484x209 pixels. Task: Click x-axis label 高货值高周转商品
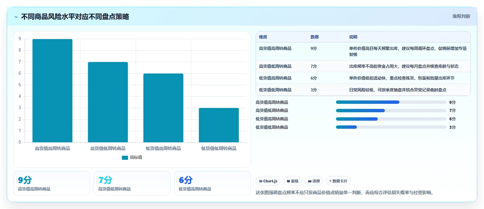[x=52, y=148]
